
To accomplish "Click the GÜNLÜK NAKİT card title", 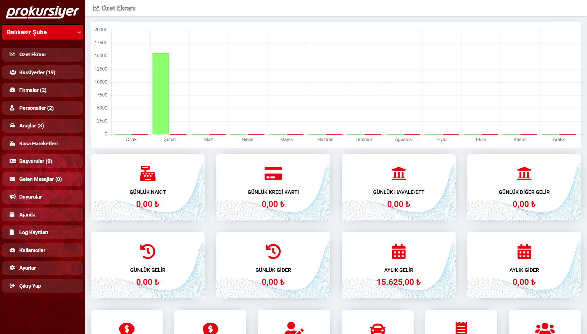I will click(148, 192).
